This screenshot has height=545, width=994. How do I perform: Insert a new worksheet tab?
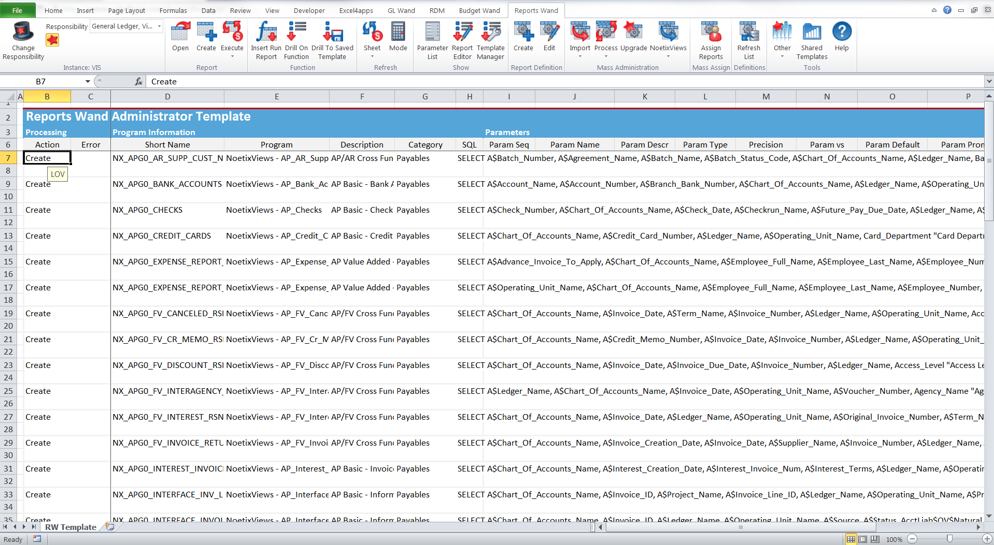point(110,527)
